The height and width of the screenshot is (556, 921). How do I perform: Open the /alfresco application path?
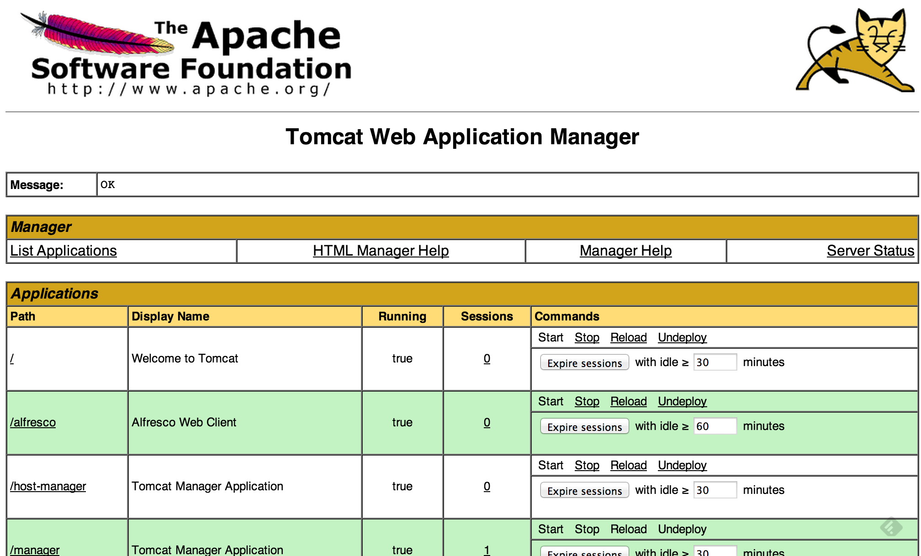tap(33, 422)
